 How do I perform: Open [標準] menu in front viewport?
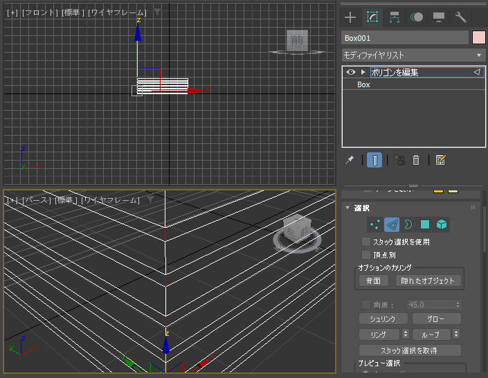[73, 12]
